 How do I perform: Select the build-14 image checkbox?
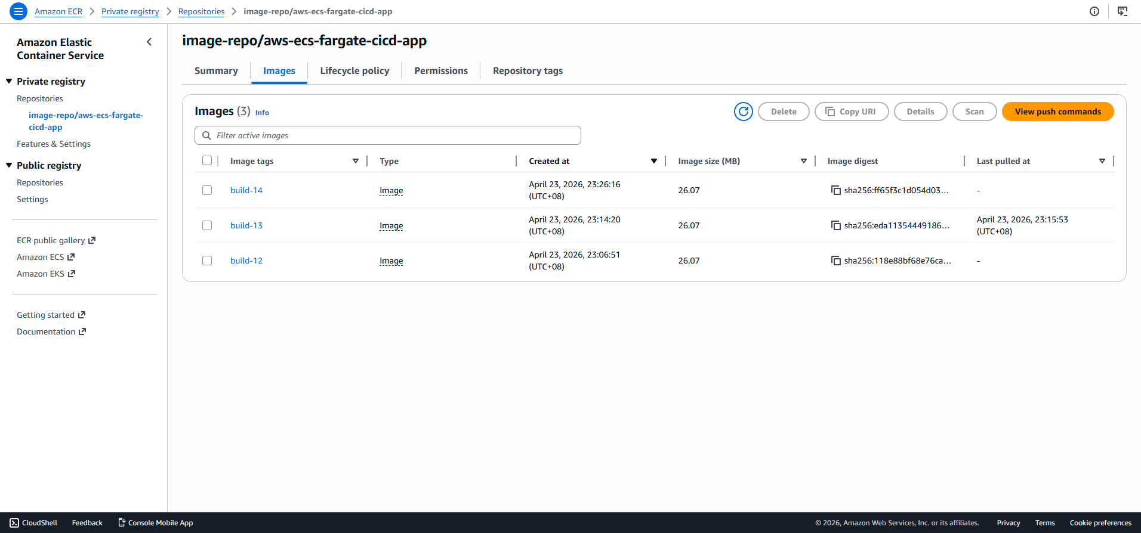pyautogui.click(x=207, y=190)
